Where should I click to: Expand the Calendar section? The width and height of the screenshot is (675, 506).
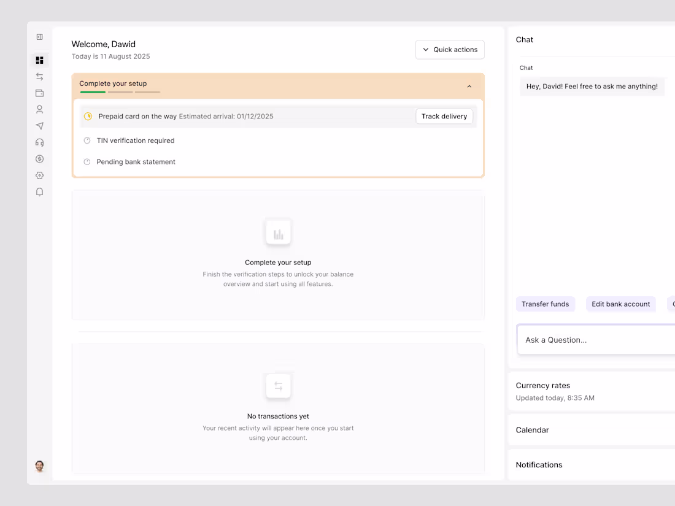click(x=532, y=430)
